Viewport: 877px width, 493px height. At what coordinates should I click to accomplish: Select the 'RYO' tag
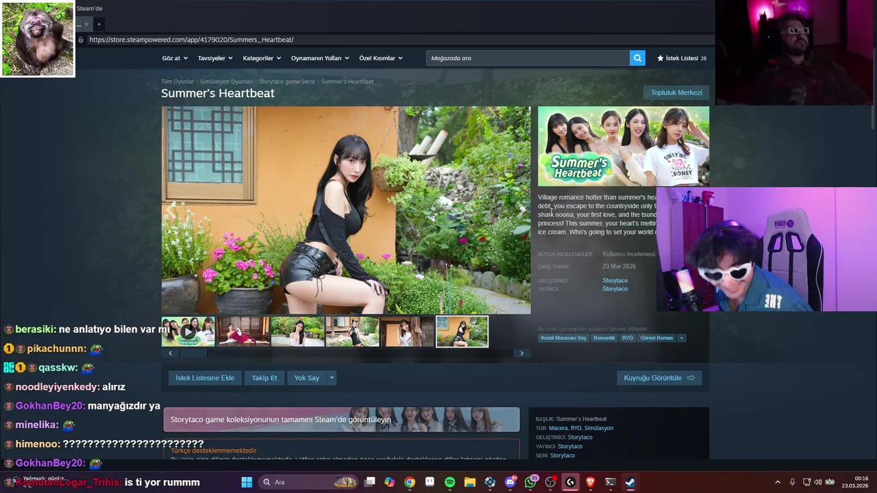click(x=628, y=338)
